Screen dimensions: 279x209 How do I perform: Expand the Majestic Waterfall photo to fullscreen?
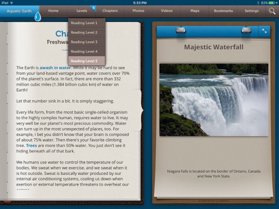click(x=264, y=31)
